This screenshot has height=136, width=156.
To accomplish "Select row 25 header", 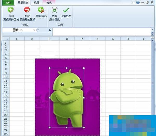I will [6, 134].
